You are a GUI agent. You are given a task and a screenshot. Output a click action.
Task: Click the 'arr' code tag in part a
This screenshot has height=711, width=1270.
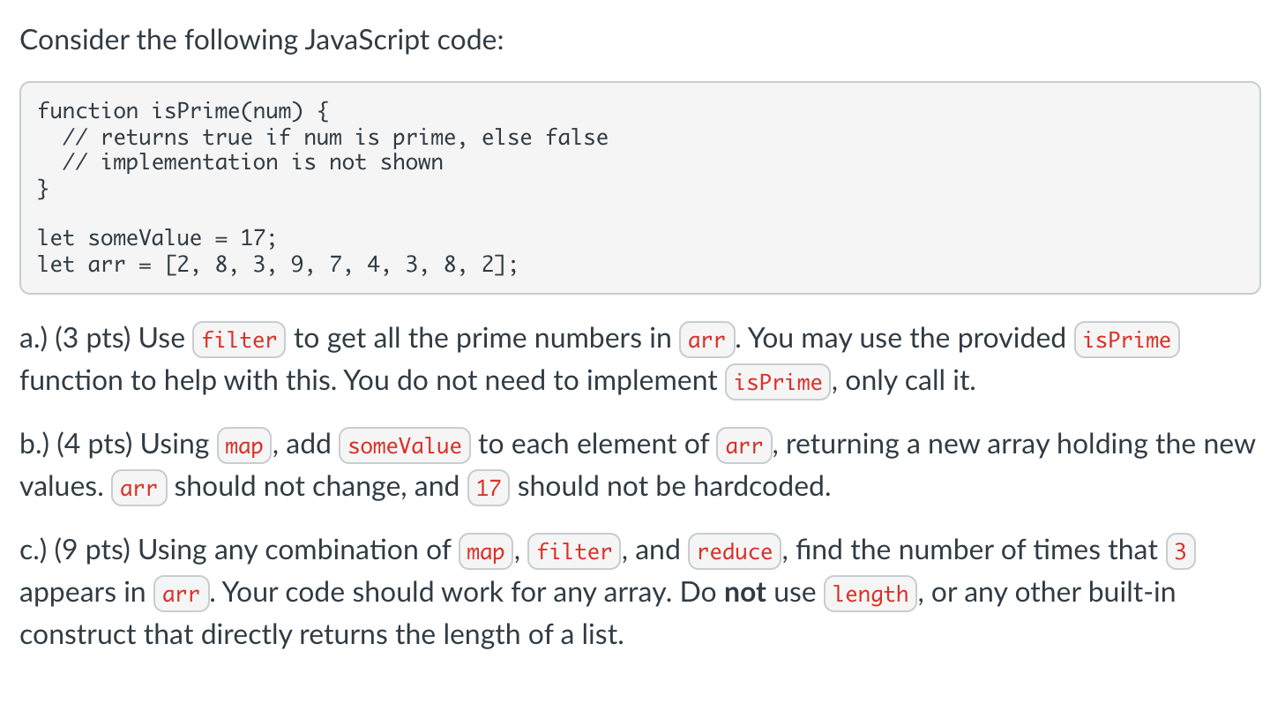coord(706,340)
